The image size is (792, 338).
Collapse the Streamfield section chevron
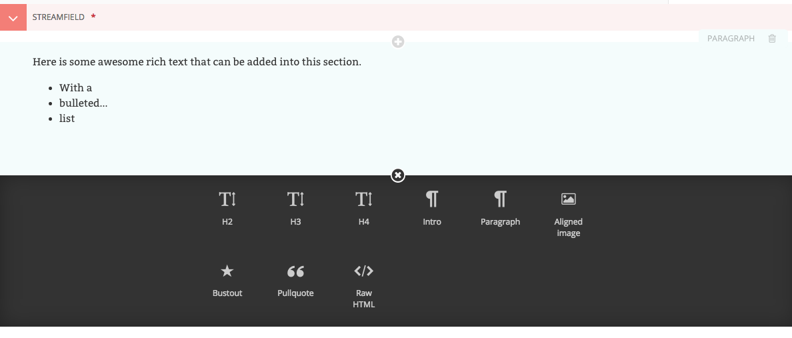click(x=13, y=17)
